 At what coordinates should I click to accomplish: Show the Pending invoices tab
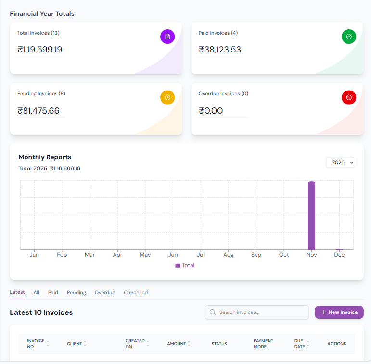77,292
